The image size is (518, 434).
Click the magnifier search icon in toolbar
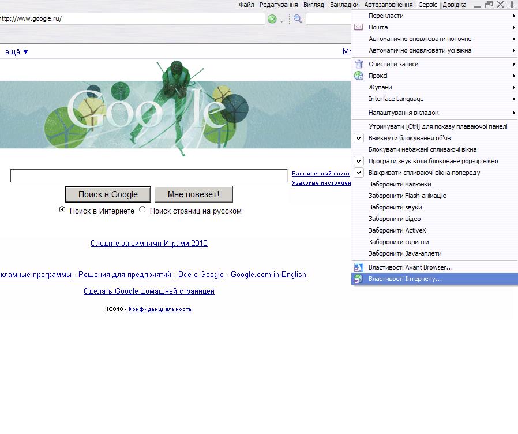[298, 19]
